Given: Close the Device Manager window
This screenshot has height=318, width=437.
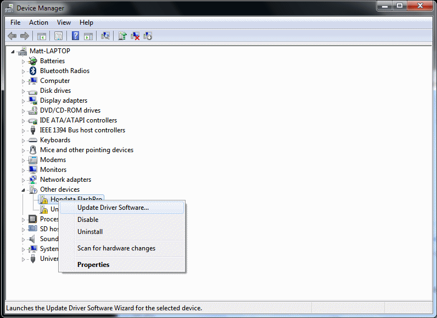Looking at the screenshot, I should pos(421,6).
